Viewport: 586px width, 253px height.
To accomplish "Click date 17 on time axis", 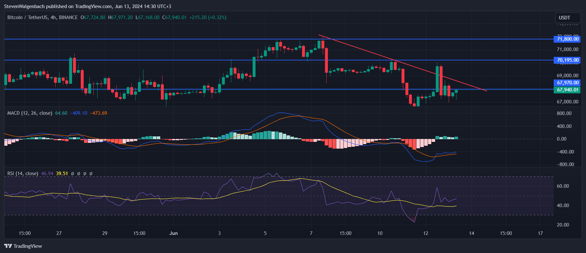I will pyautogui.click(x=540, y=233).
